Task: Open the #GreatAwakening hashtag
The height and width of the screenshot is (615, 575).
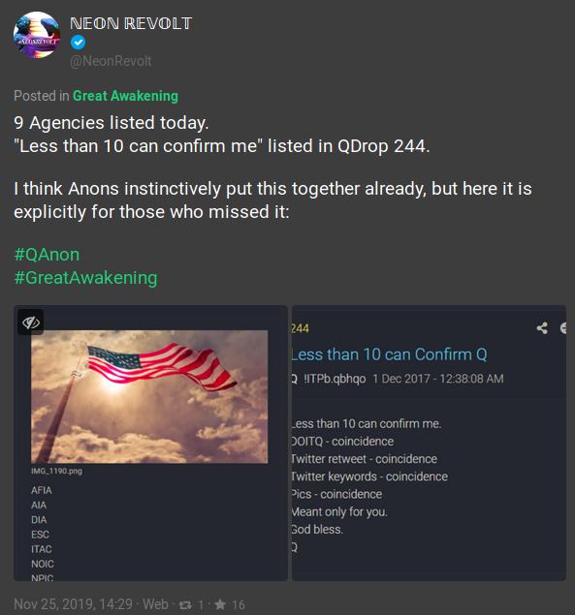Action: [x=85, y=278]
